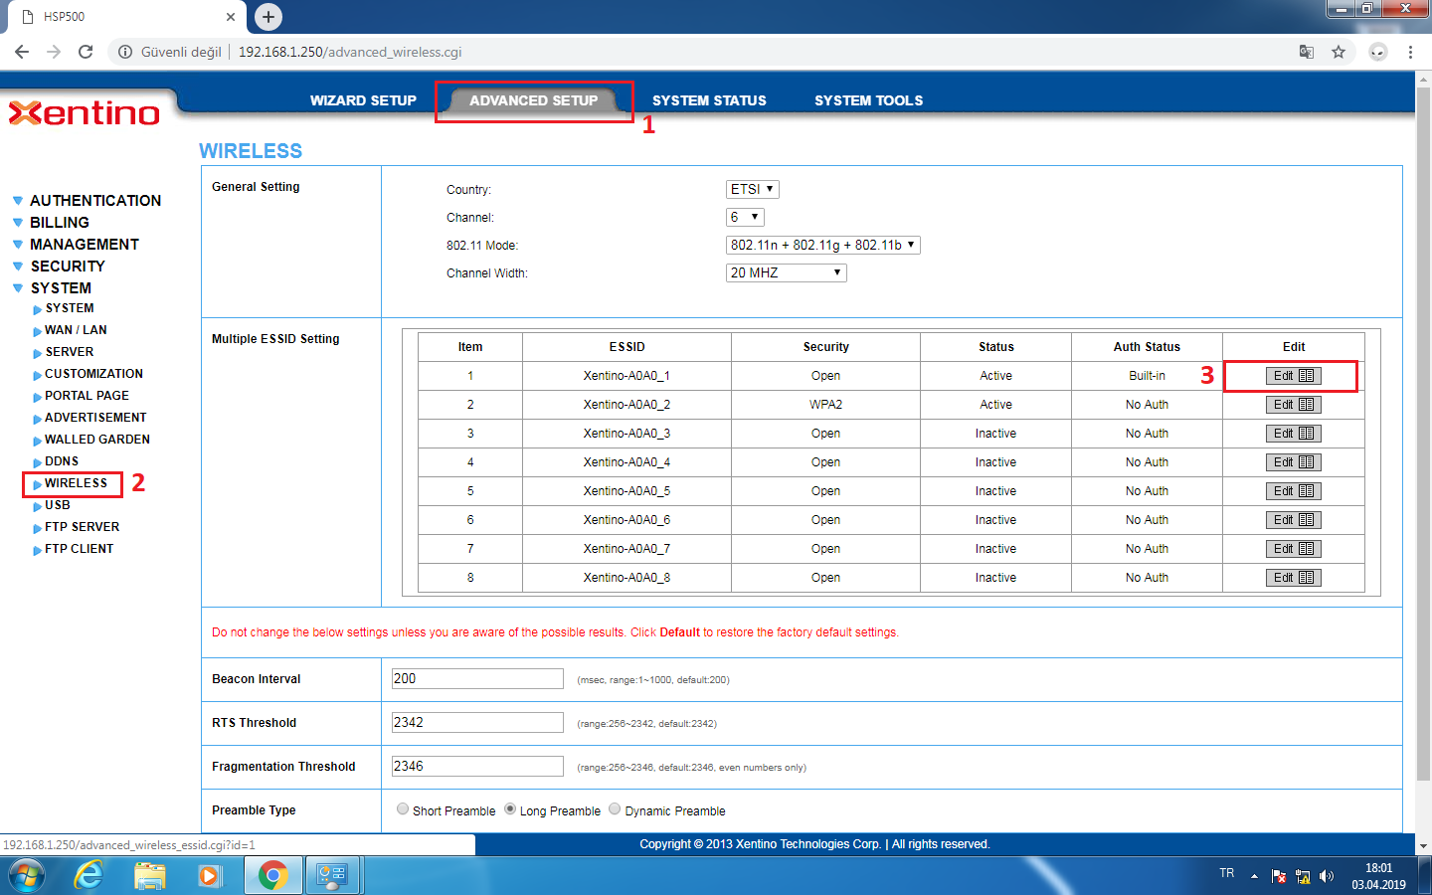Click the Xentino logo

coord(85,113)
